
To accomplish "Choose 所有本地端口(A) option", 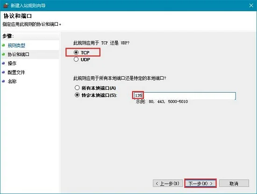I will click(77, 88).
